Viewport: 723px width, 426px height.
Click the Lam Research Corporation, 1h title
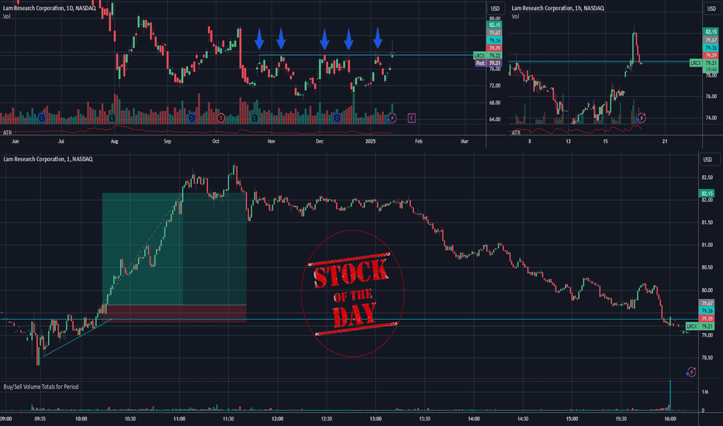[x=558, y=8]
